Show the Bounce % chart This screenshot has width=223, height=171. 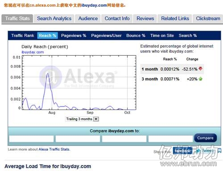[136, 36]
